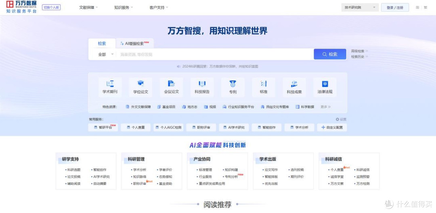The width and height of the screenshot is (436, 213).
Task: Switch language to 简 simplified Chinese
Action: (x=417, y=8)
